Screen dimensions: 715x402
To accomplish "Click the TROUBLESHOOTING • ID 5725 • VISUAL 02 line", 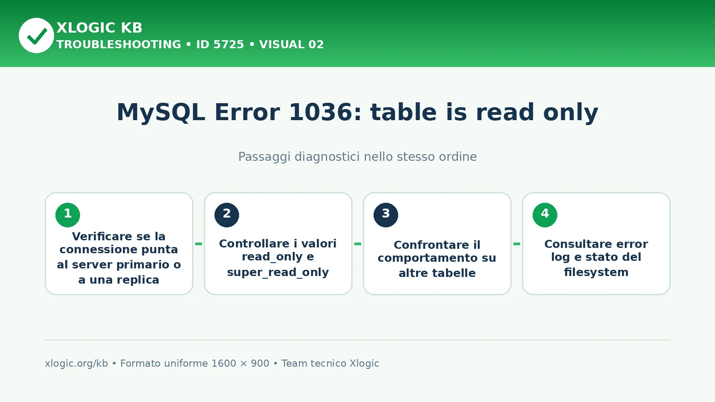I will click(190, 44).
